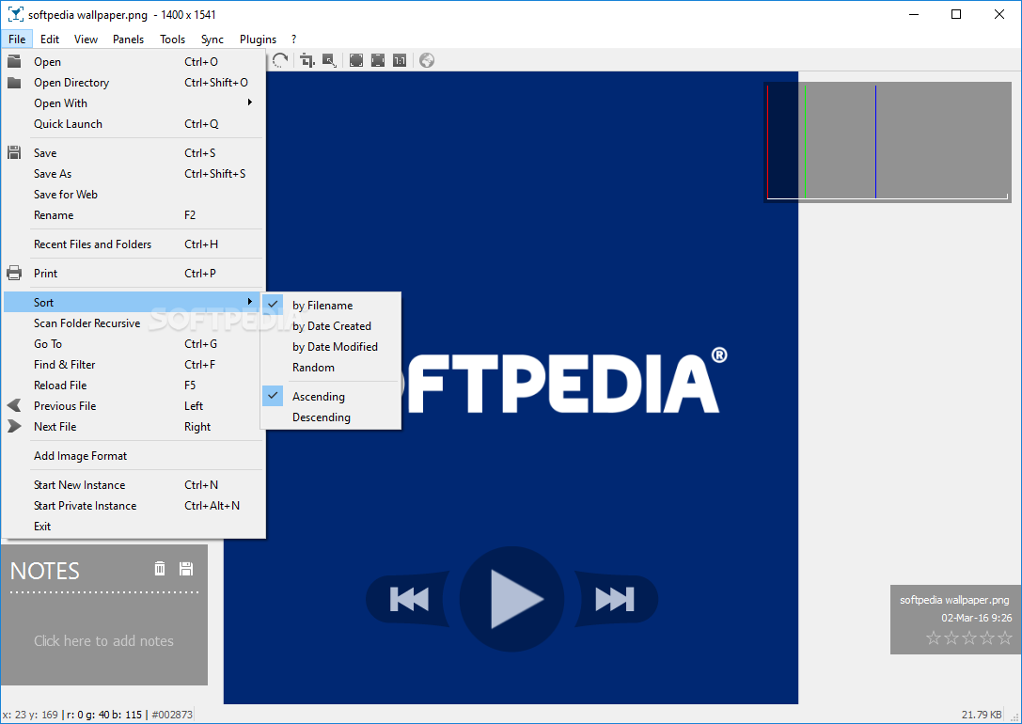This screenshot has width=1022, height=724.
Task: Choose Exit from File menu
Action: (134, 526)
